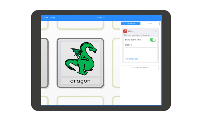This screenshot has width=202, height=121.
Task: Switch to the Style tab
Action: point(150,23)
